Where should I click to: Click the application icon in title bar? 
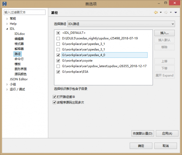point(3,4)
